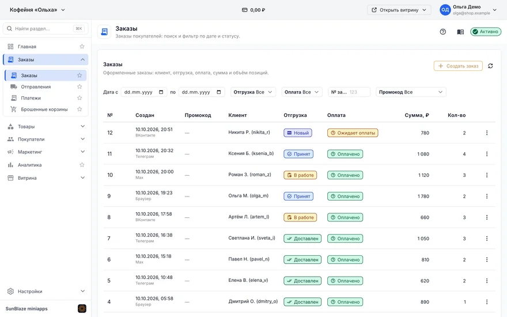Open Брошенные корзины sidebar item
This screenshot has height=317, width=507.
click(x=46, y=110)
